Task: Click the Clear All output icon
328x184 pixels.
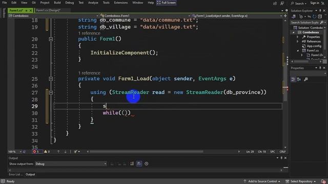Action: click(132, 164)
